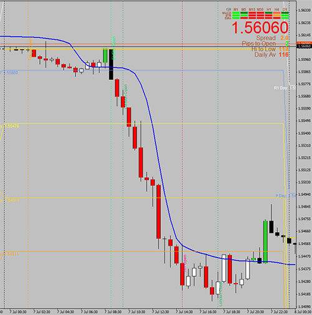Click the M1 timeframe column header
The image size is (312, 315).
tap(236, 9)
